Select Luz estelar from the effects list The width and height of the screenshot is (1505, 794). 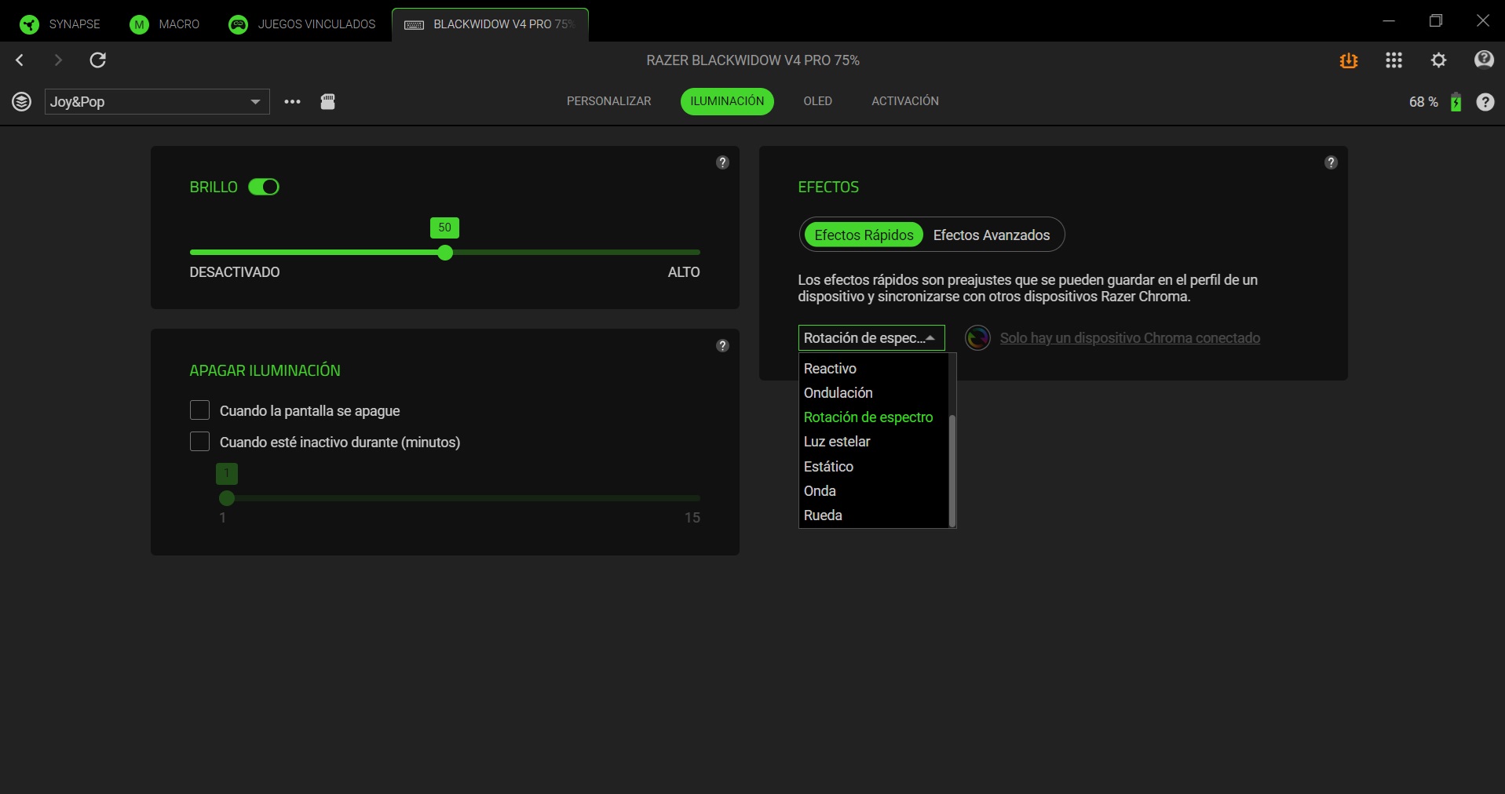coord(837,442)
